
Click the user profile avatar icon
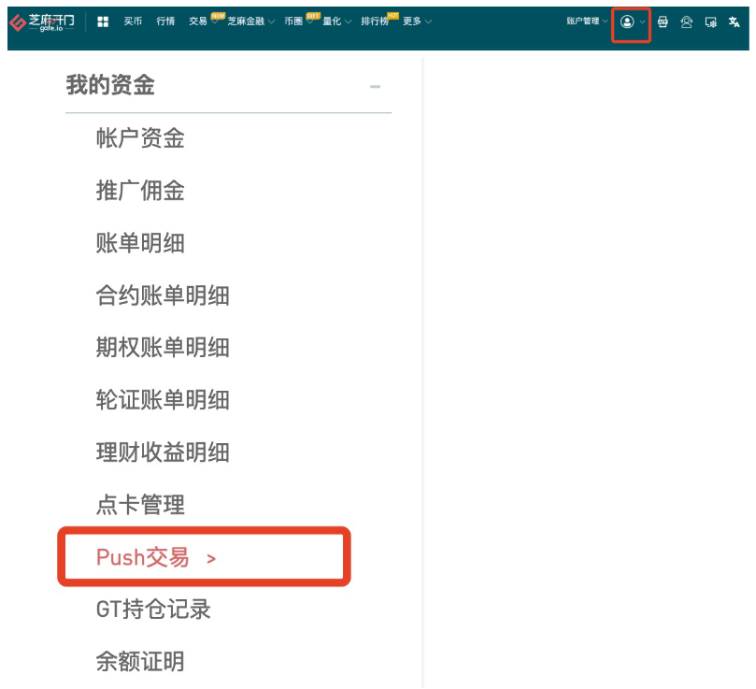click(627, 22)
